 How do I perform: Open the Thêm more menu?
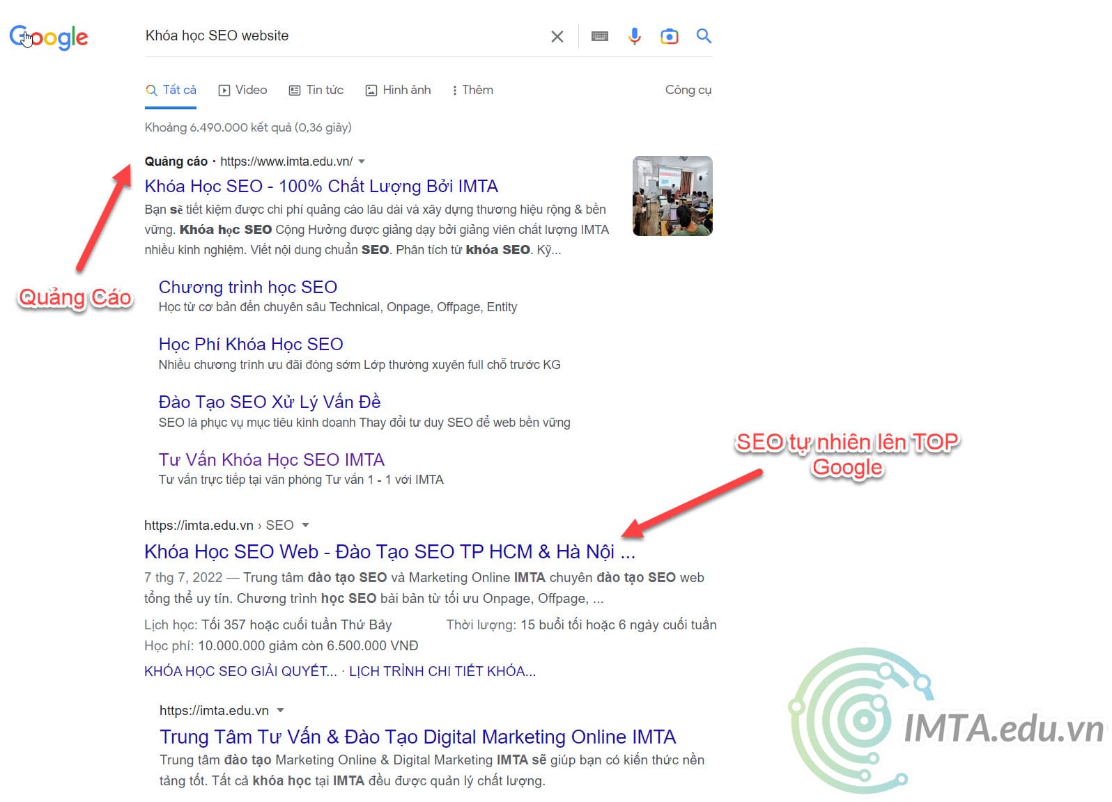[x=472, y=90]
